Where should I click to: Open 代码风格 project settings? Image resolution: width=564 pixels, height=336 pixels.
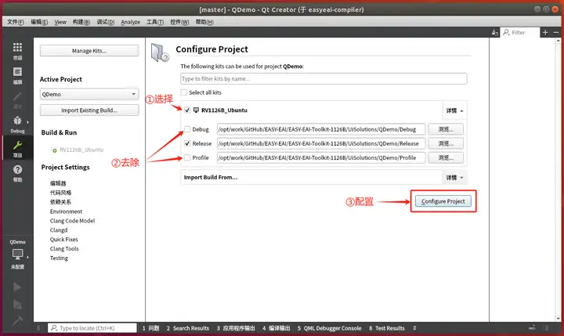tap(60, 193)
